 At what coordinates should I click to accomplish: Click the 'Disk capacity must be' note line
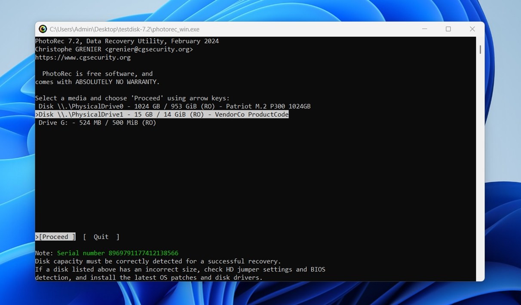point(158,261)
